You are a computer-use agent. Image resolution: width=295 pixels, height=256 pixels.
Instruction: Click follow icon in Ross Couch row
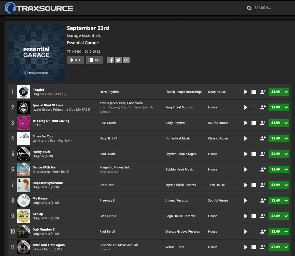click(263, 123)
